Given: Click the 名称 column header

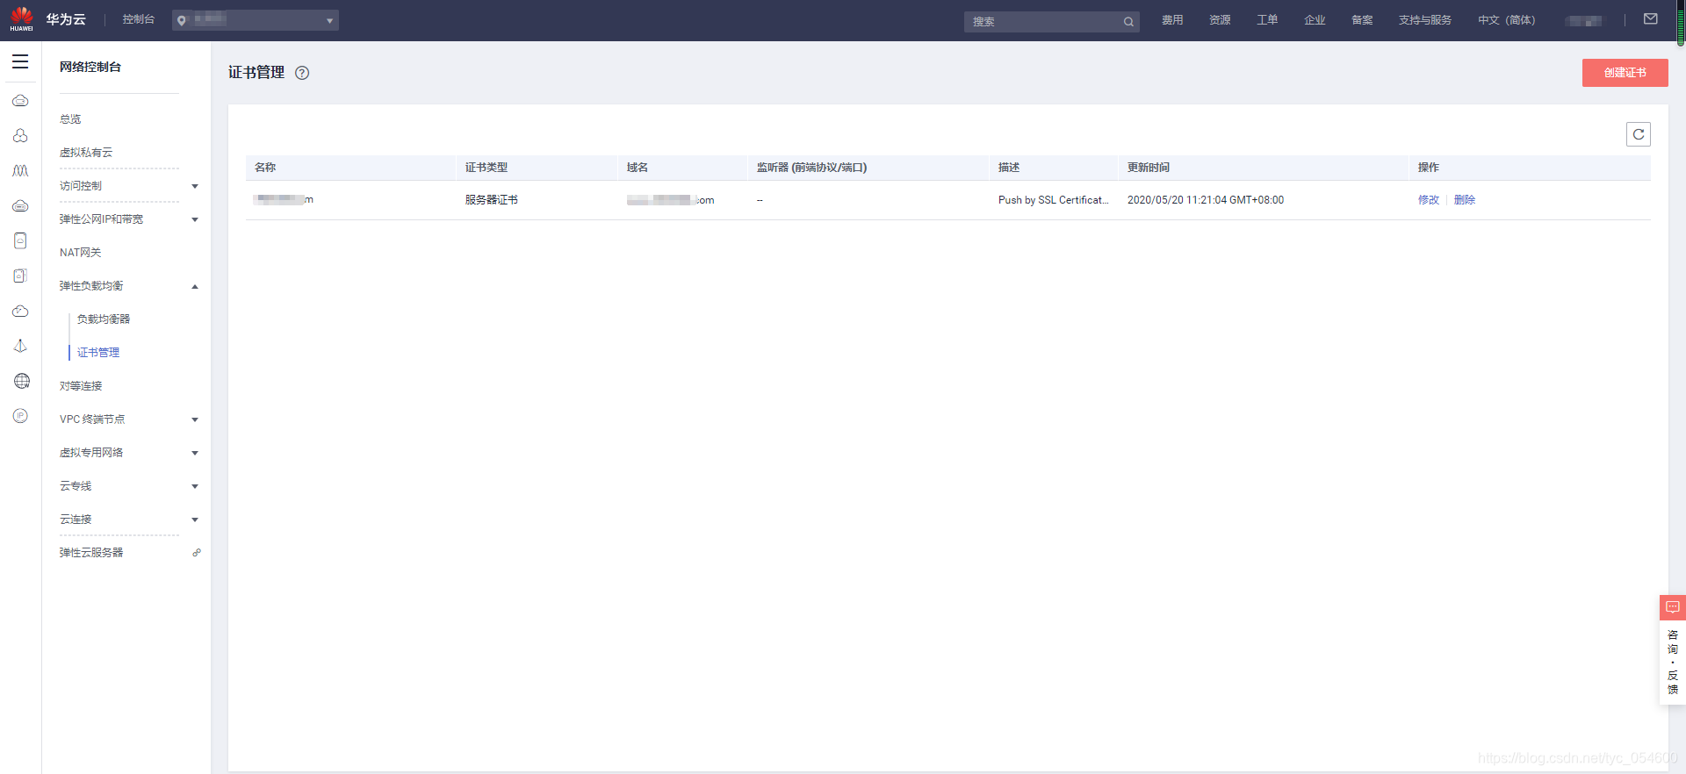Looking at the screenshot, I should click(265, 168).
